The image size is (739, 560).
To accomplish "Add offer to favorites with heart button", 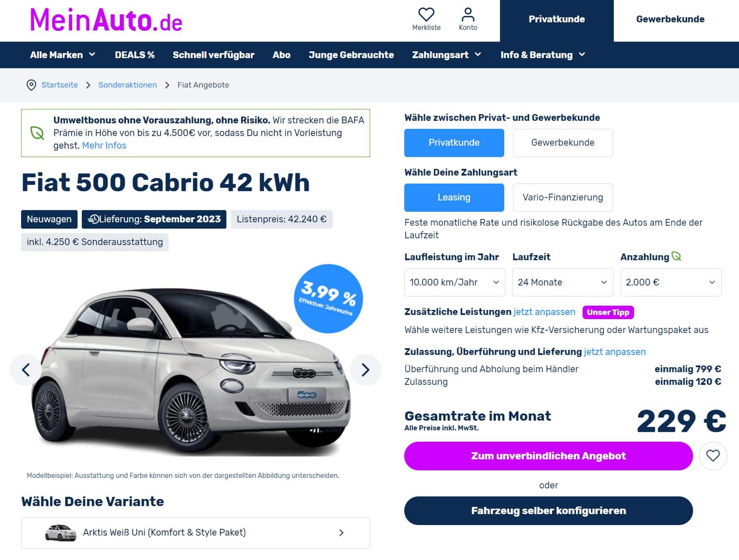I will click(x=713, y=456).
